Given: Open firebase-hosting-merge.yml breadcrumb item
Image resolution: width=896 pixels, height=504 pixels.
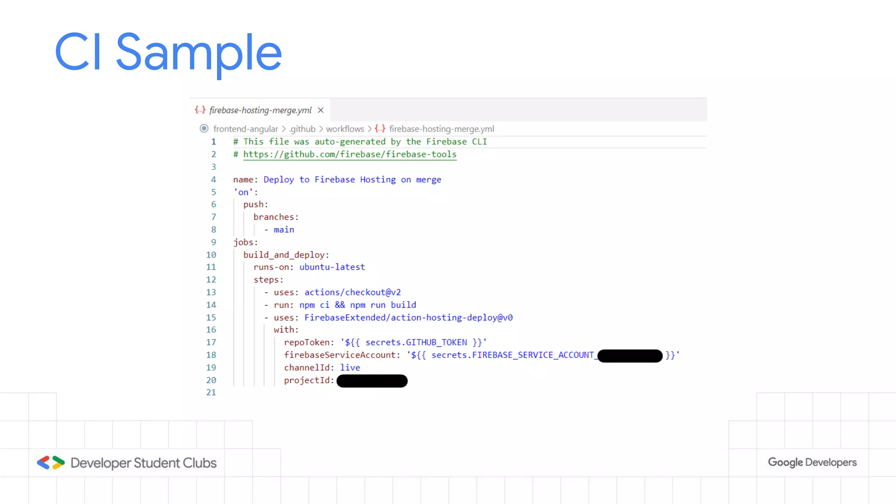Looking at the screenshot, I should [x=441, y=129].
